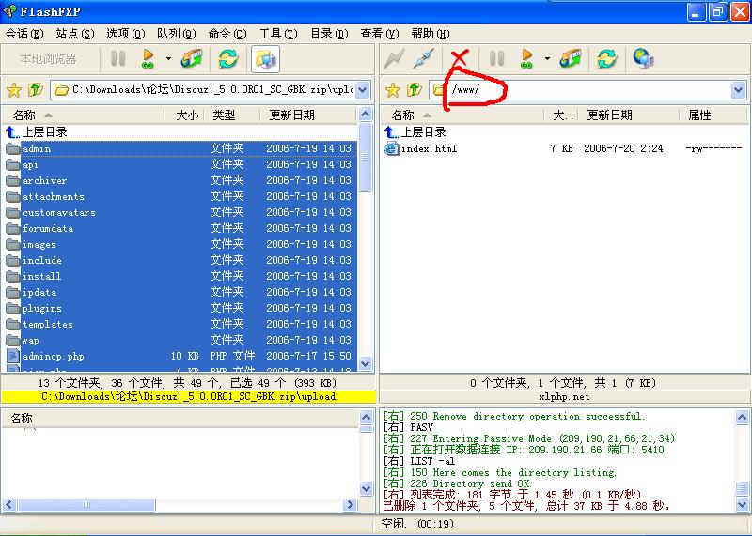Click the wap folder icon
Image resolution: width=752 pixels, height=536 pixels.
click(x=13, y=340)
